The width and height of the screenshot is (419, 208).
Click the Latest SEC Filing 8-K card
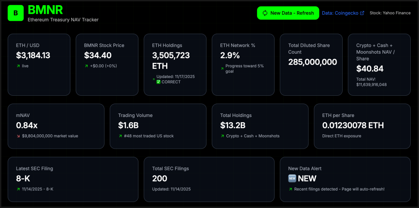[73, 179]
